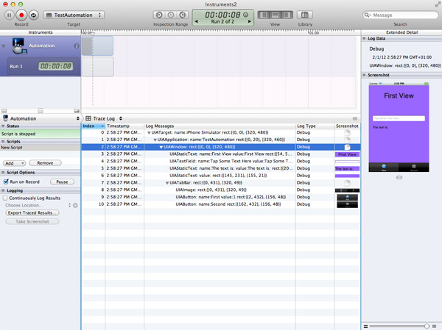Click the Pause button in the toolbar
Viewport: 442px width, 330px height.
(x=9, y=15)
